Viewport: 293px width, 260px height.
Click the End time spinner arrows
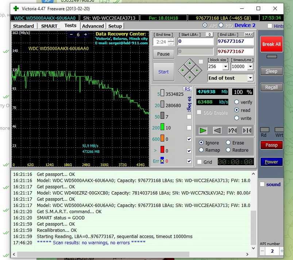pos(171,42)
